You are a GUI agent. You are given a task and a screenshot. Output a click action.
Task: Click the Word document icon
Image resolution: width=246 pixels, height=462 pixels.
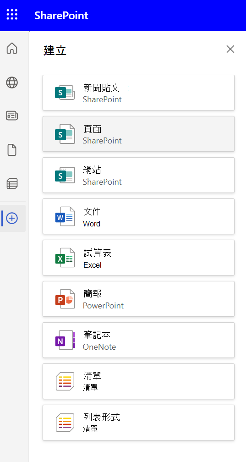click(x=65, y=216)
